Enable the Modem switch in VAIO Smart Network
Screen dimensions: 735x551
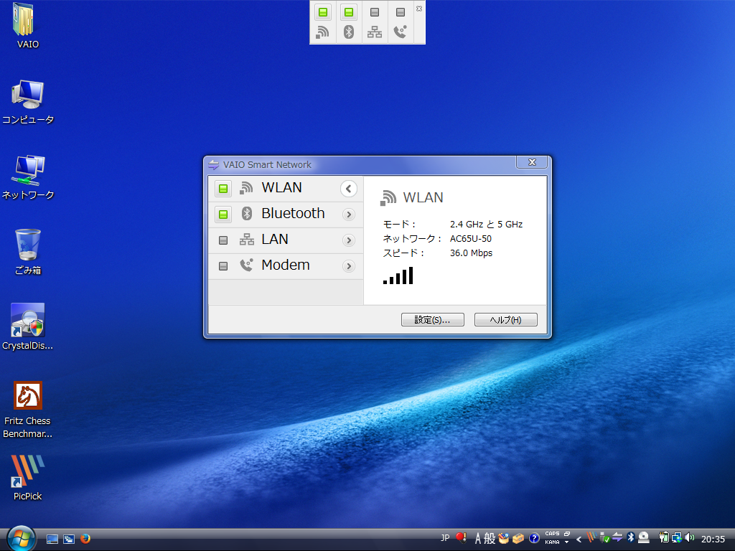coord(223,266)
